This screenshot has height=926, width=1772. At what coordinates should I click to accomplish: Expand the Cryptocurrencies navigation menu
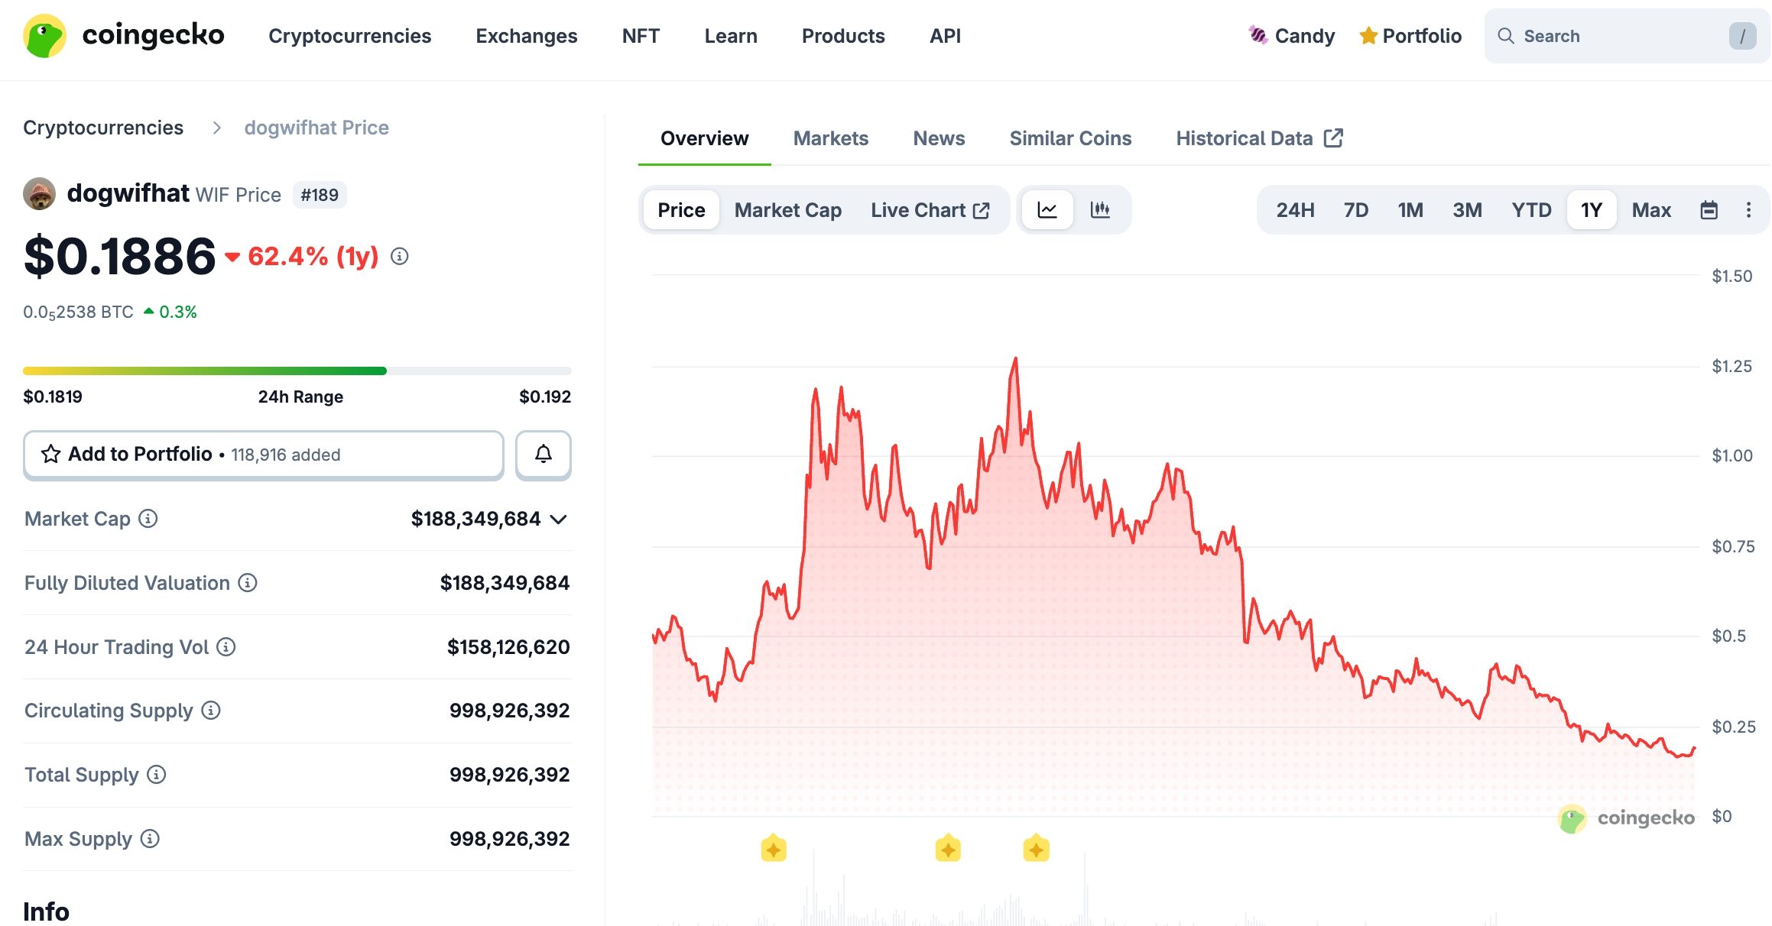pos(350,35)
